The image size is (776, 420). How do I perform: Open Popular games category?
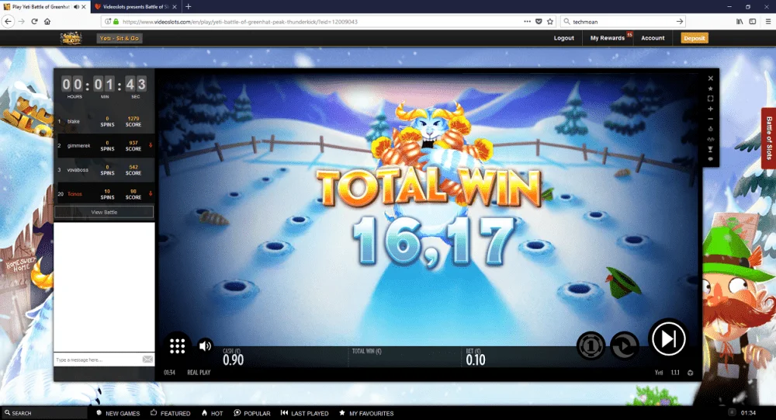tap(252, 413)
